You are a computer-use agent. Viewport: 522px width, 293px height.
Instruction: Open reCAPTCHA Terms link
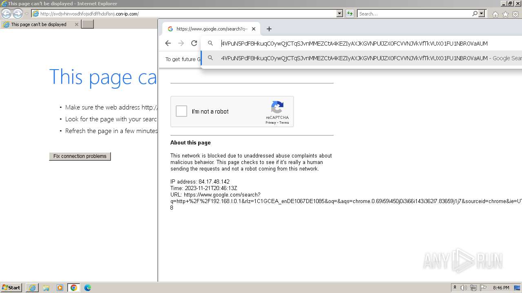coord(284,122)
